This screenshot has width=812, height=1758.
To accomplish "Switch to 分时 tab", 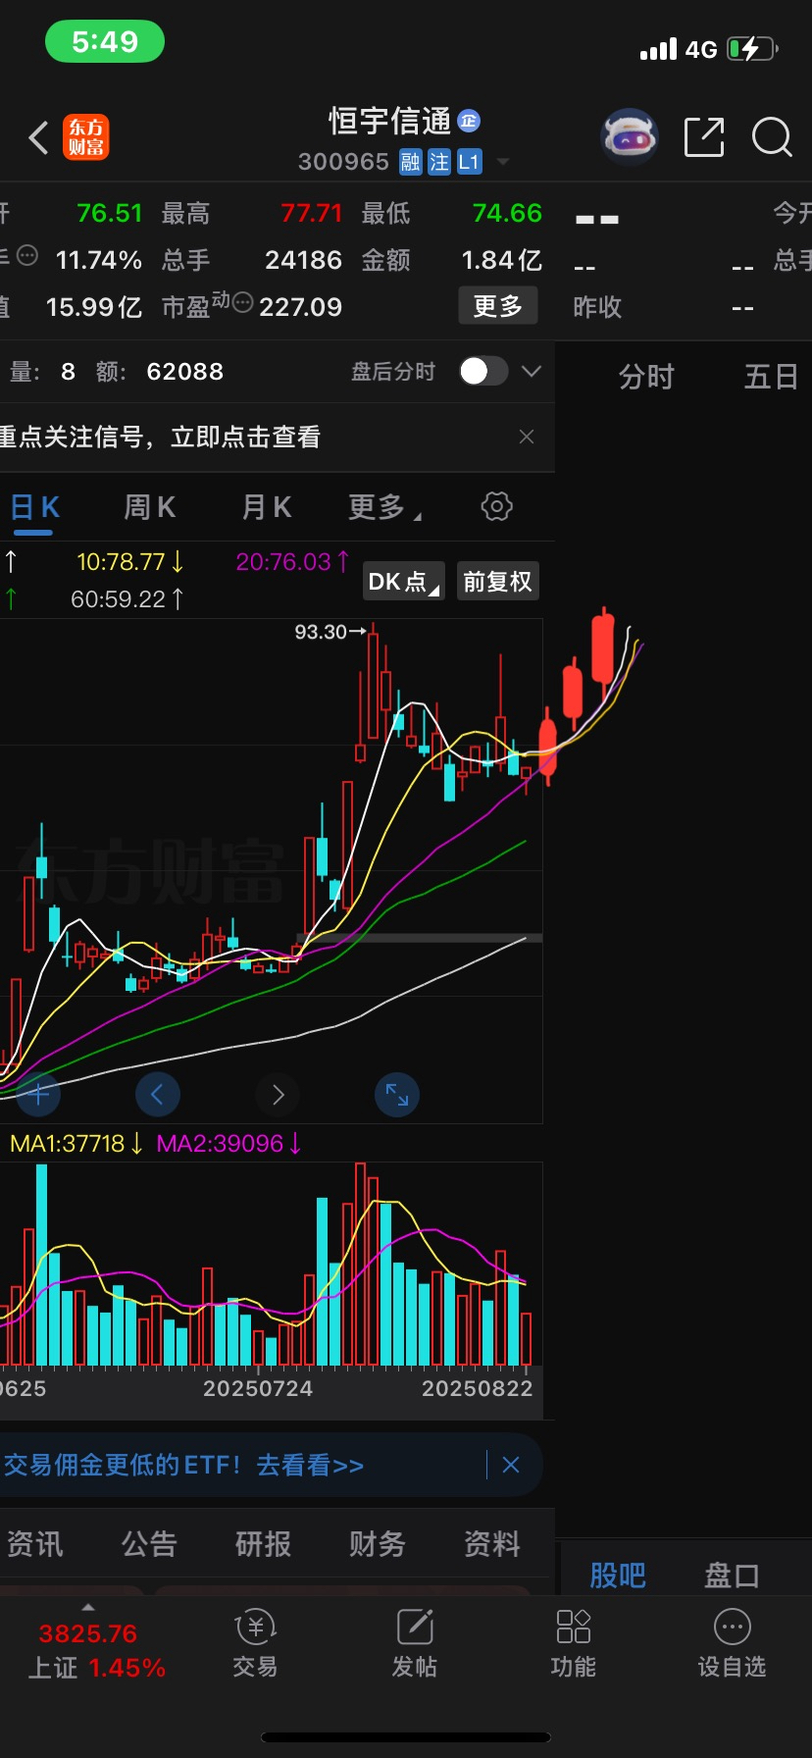I will point(646,377).
